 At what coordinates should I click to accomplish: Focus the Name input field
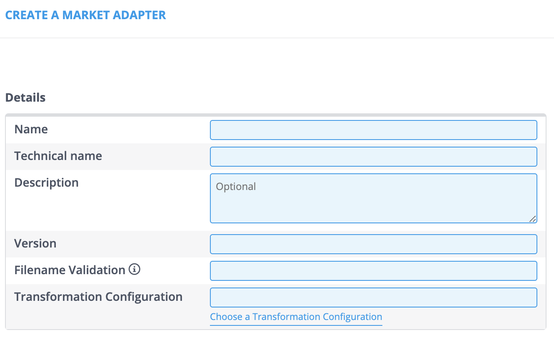[x=373, y=130]
